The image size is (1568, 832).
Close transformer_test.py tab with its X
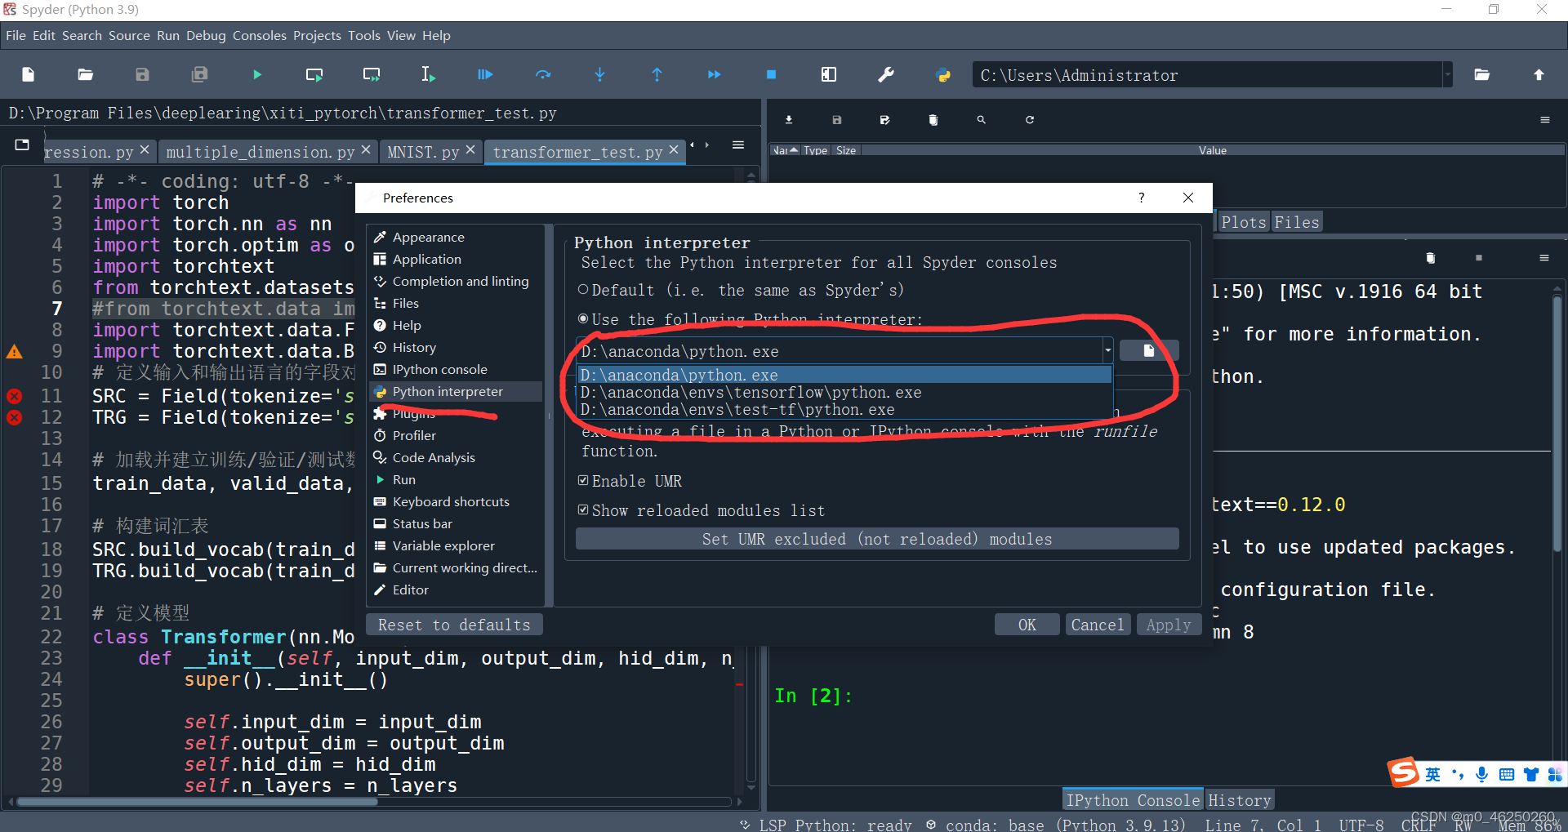coord(674,149)
